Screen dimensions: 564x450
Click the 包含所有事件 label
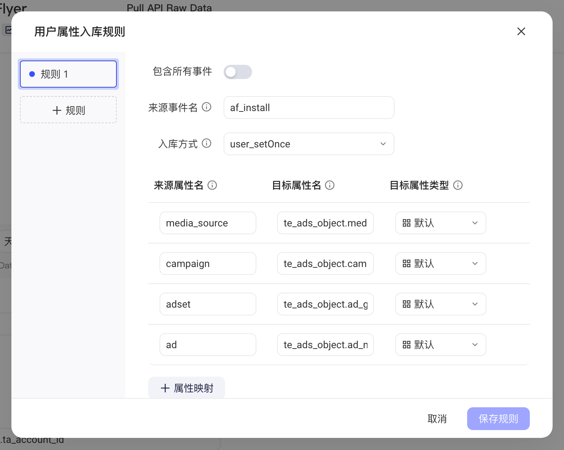pos(182,72)
